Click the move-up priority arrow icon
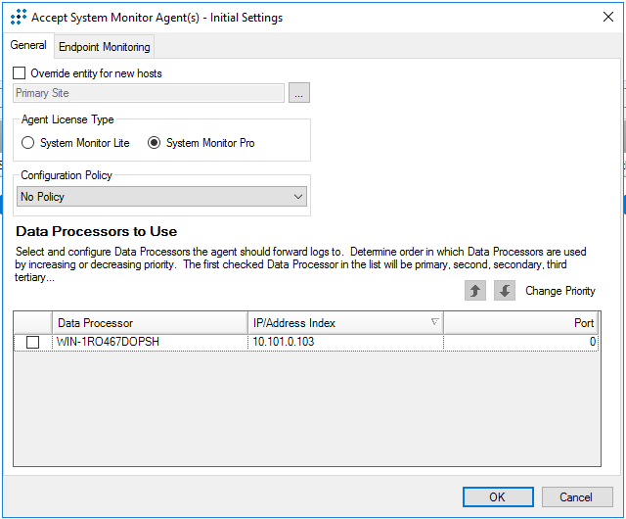 [476, 291]
